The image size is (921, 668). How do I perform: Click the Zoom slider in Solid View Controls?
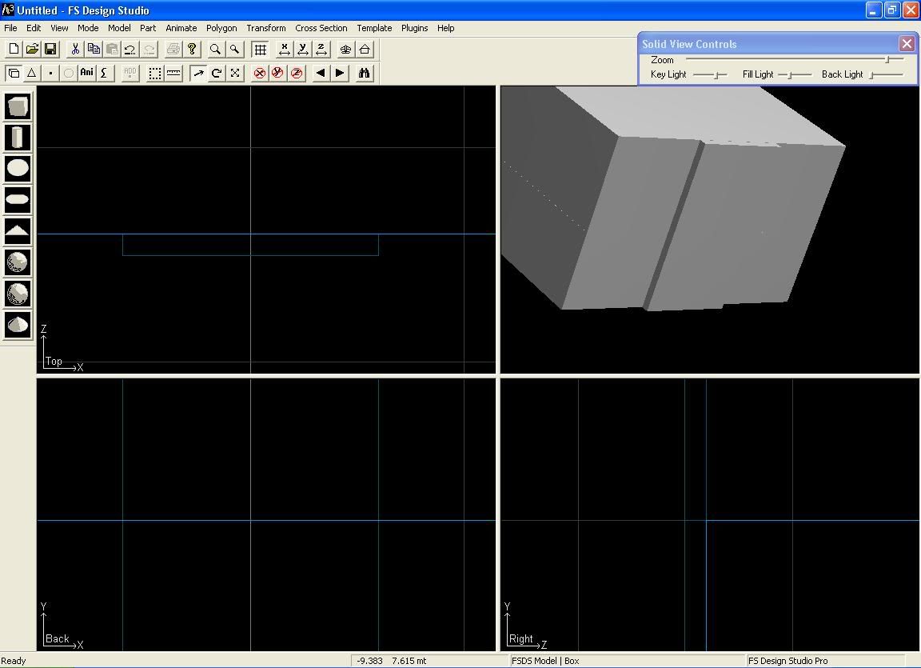coord(795,59)
